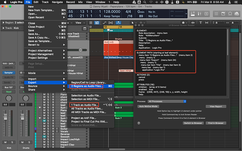Select Save As from the File menu
Screen dimensions: 242x151
coord(46,34)
